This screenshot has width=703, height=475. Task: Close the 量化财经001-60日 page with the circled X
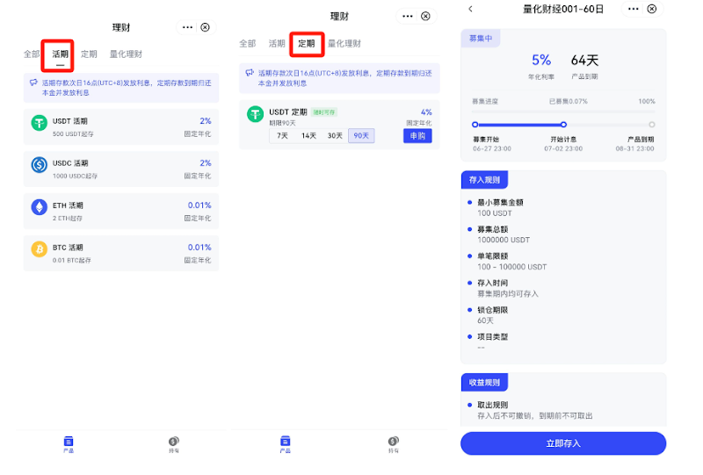point(651,9)
